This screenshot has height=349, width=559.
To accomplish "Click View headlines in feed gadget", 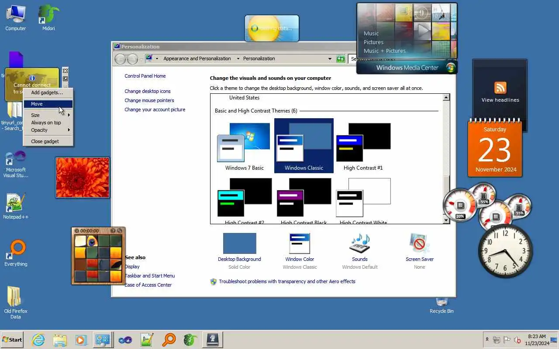I will tap(500, 100).
